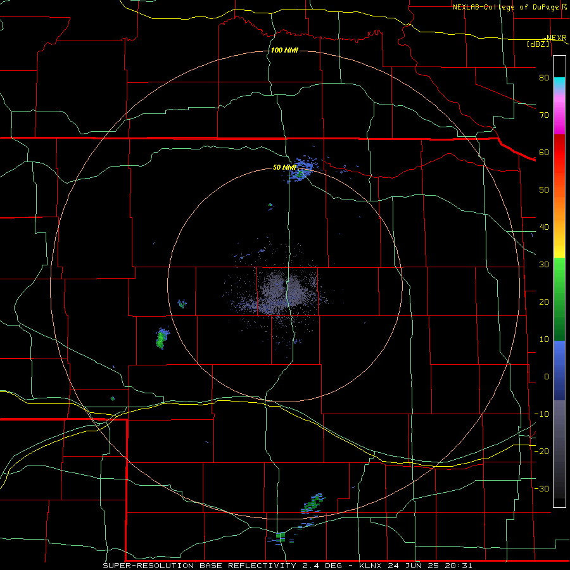
Task: Click the '24 JUN 25' date text
Action: click(412, 566)
